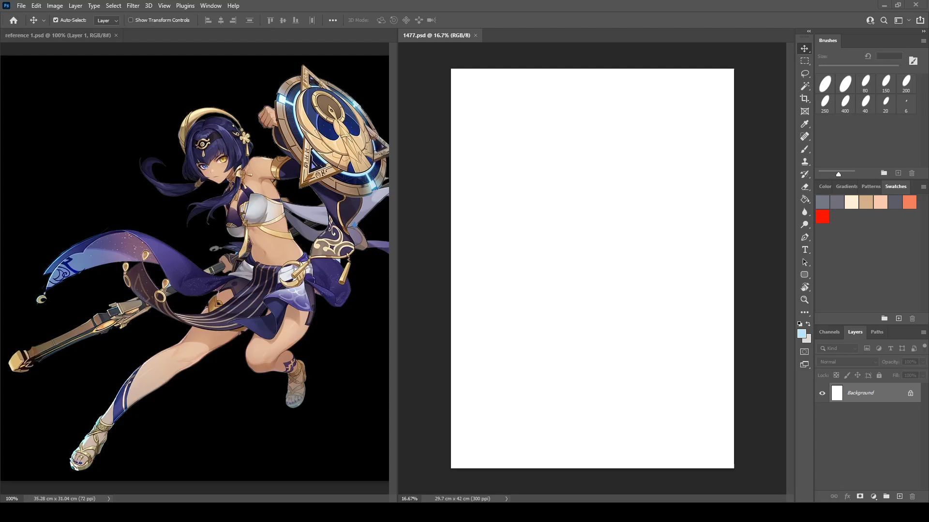This screenshot has height=522, width=929.
Task: Open the Swatches panel menu
Action: [923, 187]
